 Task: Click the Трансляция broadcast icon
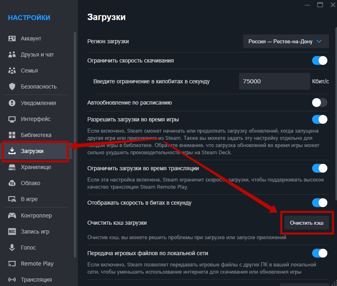(12, 280)
